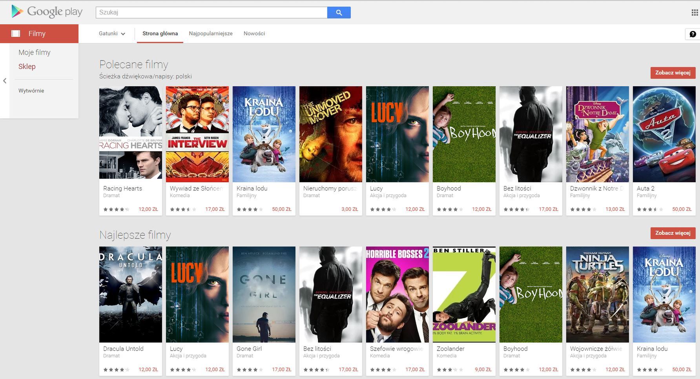
Task: Click Dzwonnik z Notre Dame price 13,00 zł
Action: 615,209
